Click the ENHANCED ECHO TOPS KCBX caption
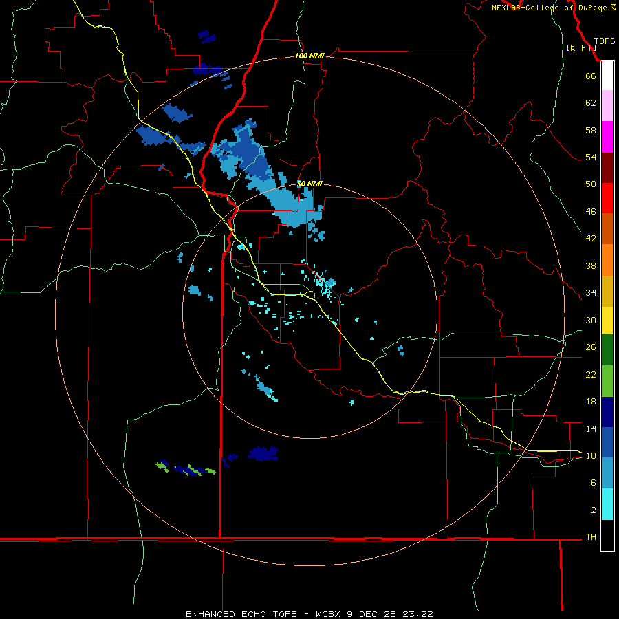619x619 pixels. (x=309, y=614)
